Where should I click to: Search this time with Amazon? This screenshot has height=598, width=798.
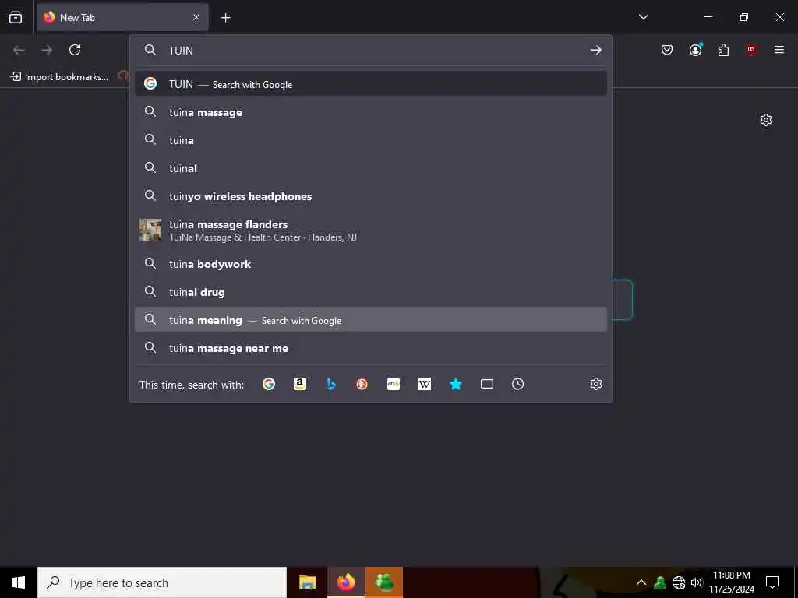point(300,384)
